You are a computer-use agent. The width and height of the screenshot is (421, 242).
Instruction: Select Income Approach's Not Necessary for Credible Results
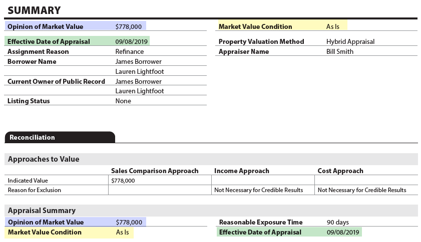click(259, 190)
